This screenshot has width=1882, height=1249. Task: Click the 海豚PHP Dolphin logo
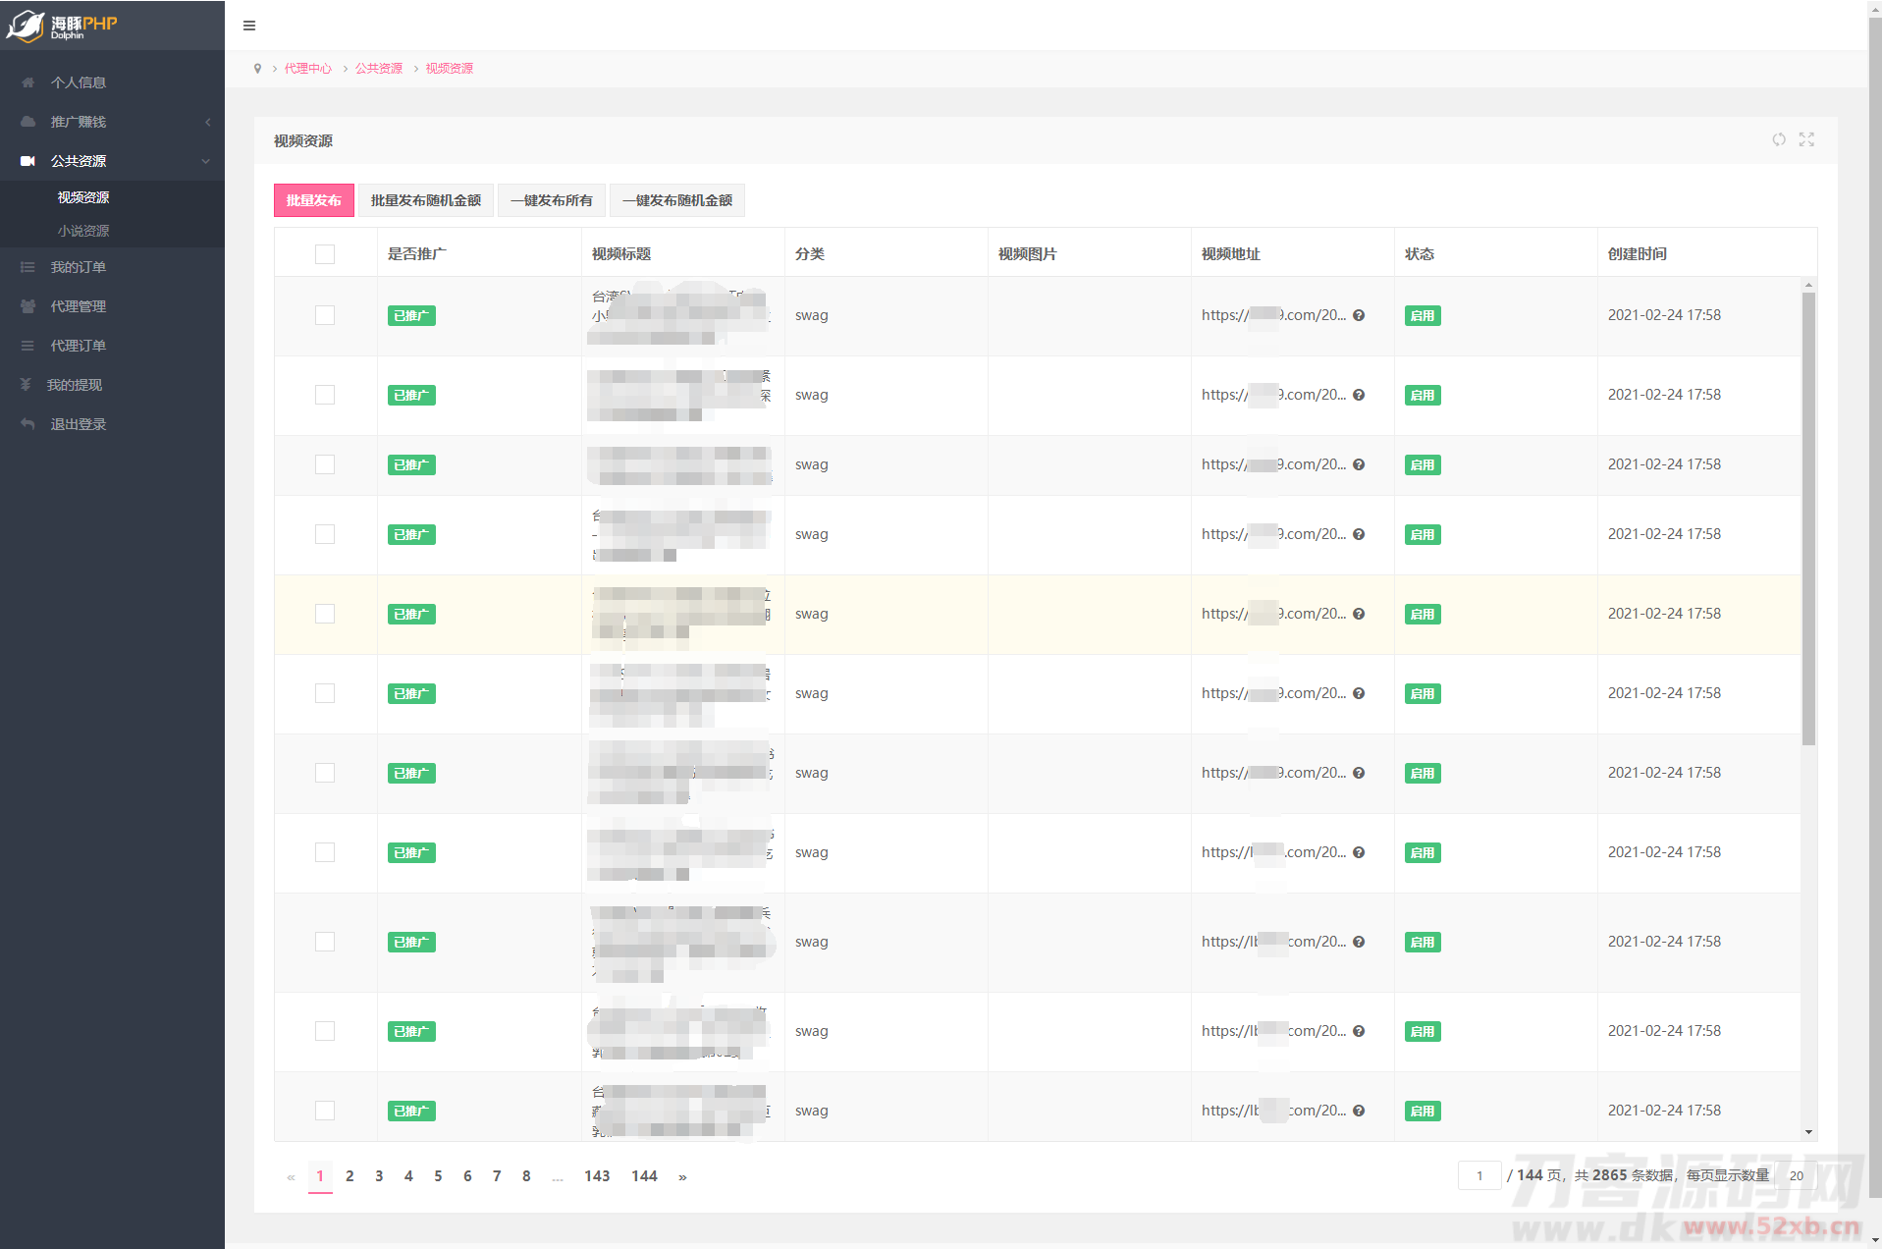click(x=63, y=26)
